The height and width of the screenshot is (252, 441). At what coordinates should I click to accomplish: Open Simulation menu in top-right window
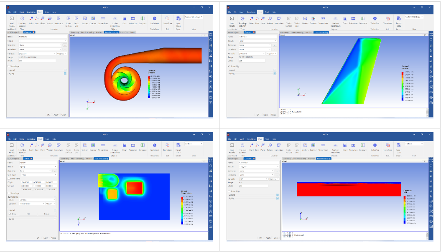click(x=251, y=12)
